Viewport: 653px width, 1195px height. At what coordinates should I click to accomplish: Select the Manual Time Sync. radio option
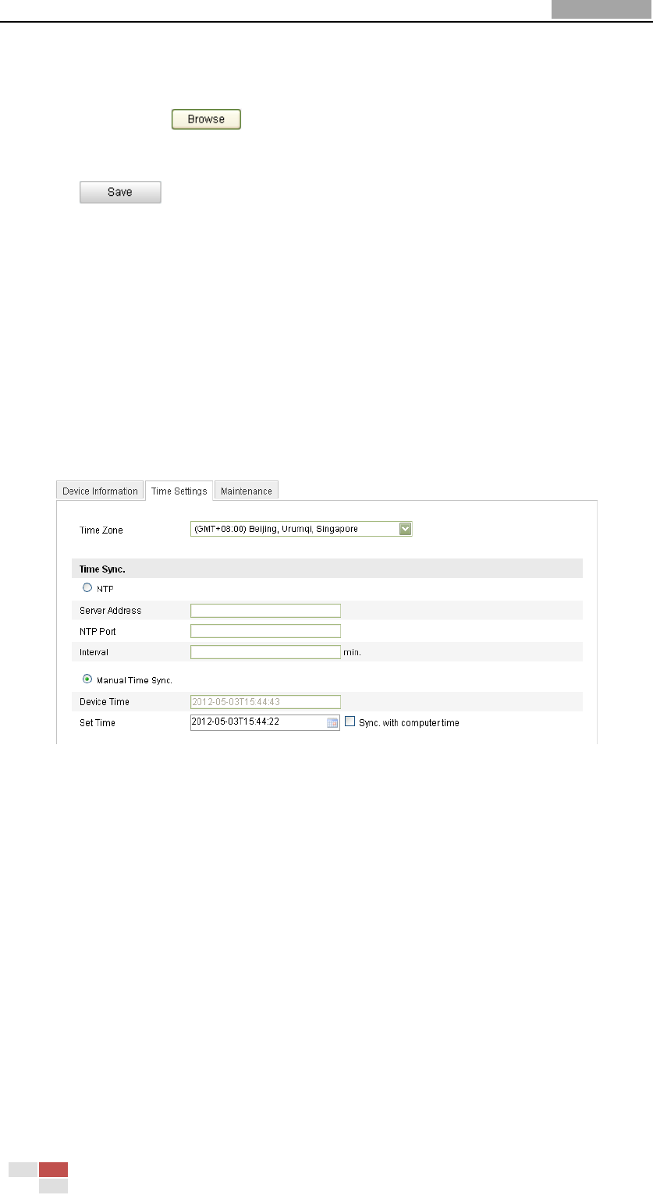pyautogui.click(x=87, y=679)
